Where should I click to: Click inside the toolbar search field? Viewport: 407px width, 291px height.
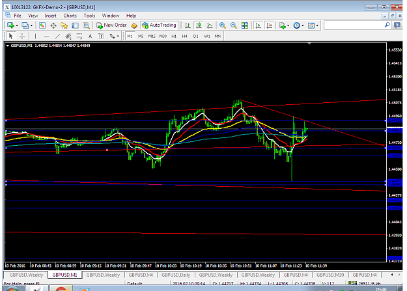click(x=354, y=25)
